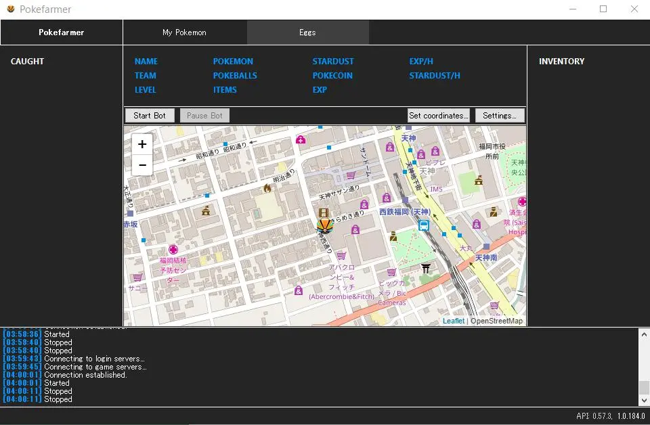Click the log scrollbar thumb
Viewport: 650px width, 425px height.
click(644, 388)
